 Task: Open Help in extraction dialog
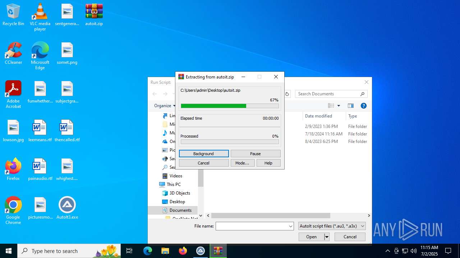click(268, 163)
